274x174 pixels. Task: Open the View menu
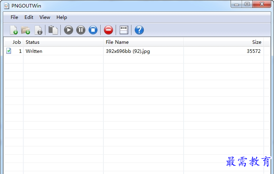[45, 17]
